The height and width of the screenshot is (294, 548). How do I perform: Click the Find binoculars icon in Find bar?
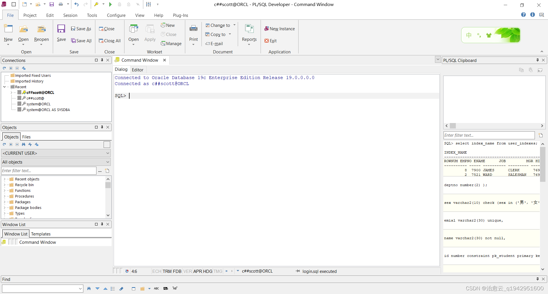(x=89, y=289)
